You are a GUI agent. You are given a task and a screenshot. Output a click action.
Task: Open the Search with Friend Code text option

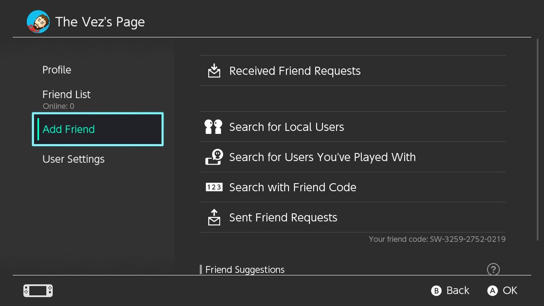pyautogui.click(x=292, y=187)
